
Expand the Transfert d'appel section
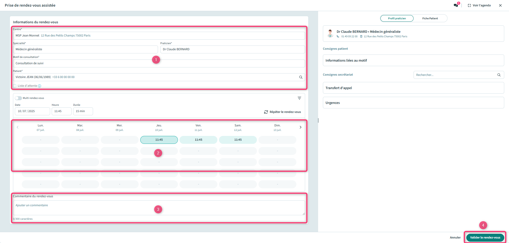(413, 88)
